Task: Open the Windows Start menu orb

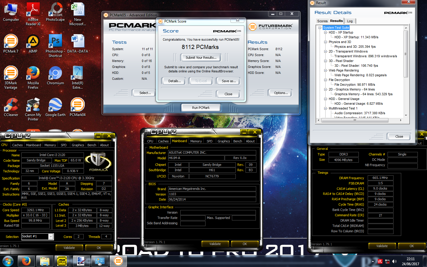Action: tap(8, 261)
